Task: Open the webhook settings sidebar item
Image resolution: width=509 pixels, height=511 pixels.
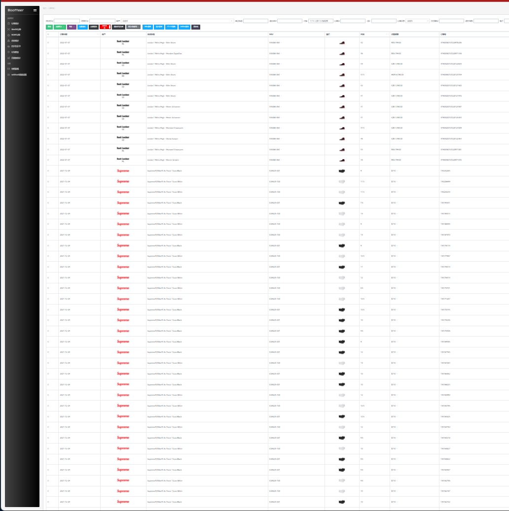Action: click(x=17, y=74)
